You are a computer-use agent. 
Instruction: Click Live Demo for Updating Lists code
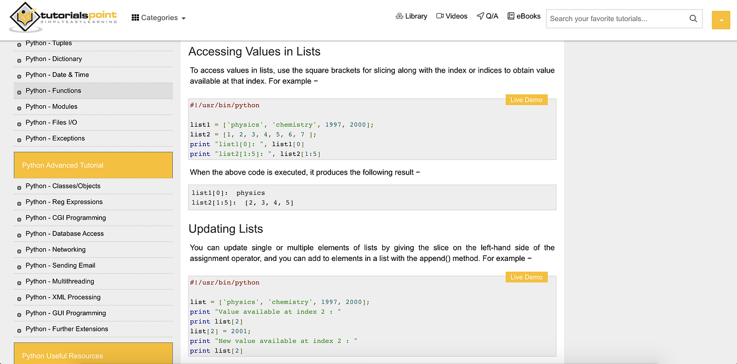(526, 277)
